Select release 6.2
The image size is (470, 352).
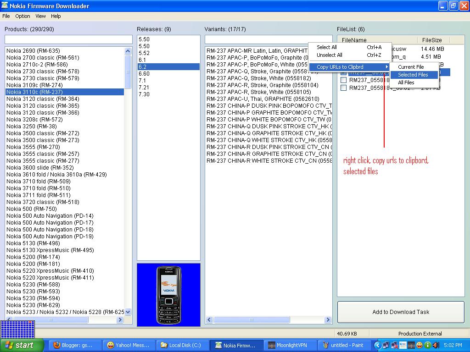pyautogui.click(x=168, y=67)
